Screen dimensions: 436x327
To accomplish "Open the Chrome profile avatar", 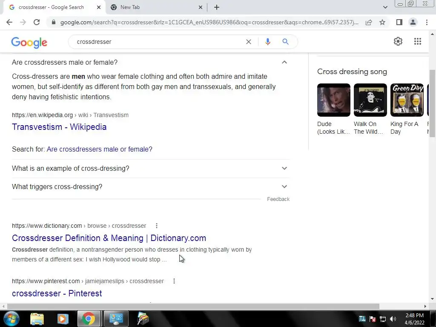I will coord(413,22).
